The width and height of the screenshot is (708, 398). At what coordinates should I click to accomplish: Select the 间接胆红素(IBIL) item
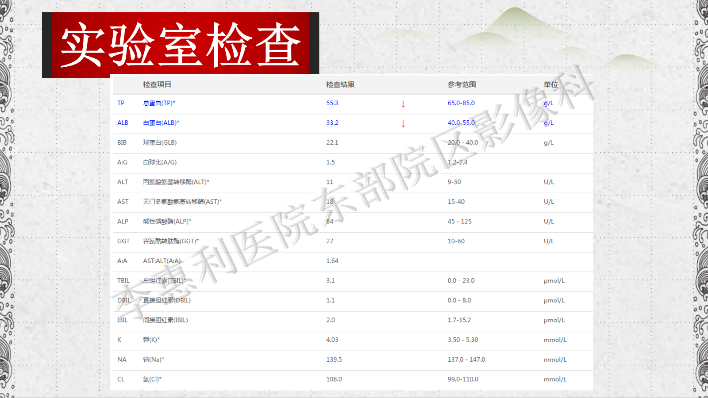pyautogui.click(x=165, y=320)
